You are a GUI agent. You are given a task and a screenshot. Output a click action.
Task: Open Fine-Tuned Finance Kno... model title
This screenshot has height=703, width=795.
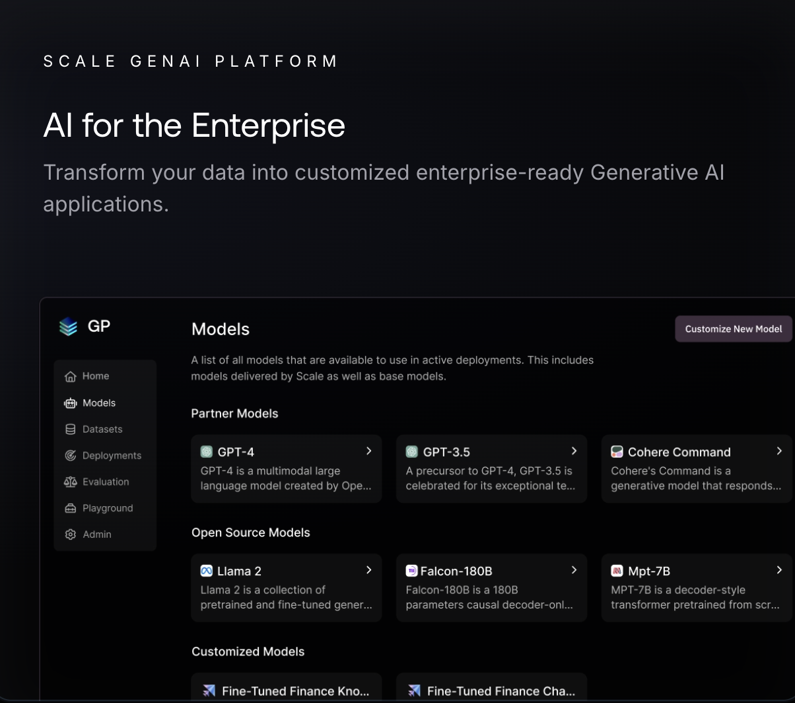[x=296, y=691]
